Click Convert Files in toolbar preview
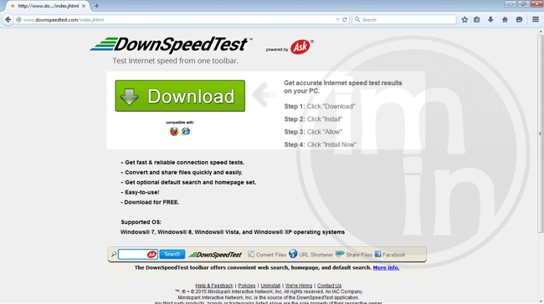 (x=267, y=255)
